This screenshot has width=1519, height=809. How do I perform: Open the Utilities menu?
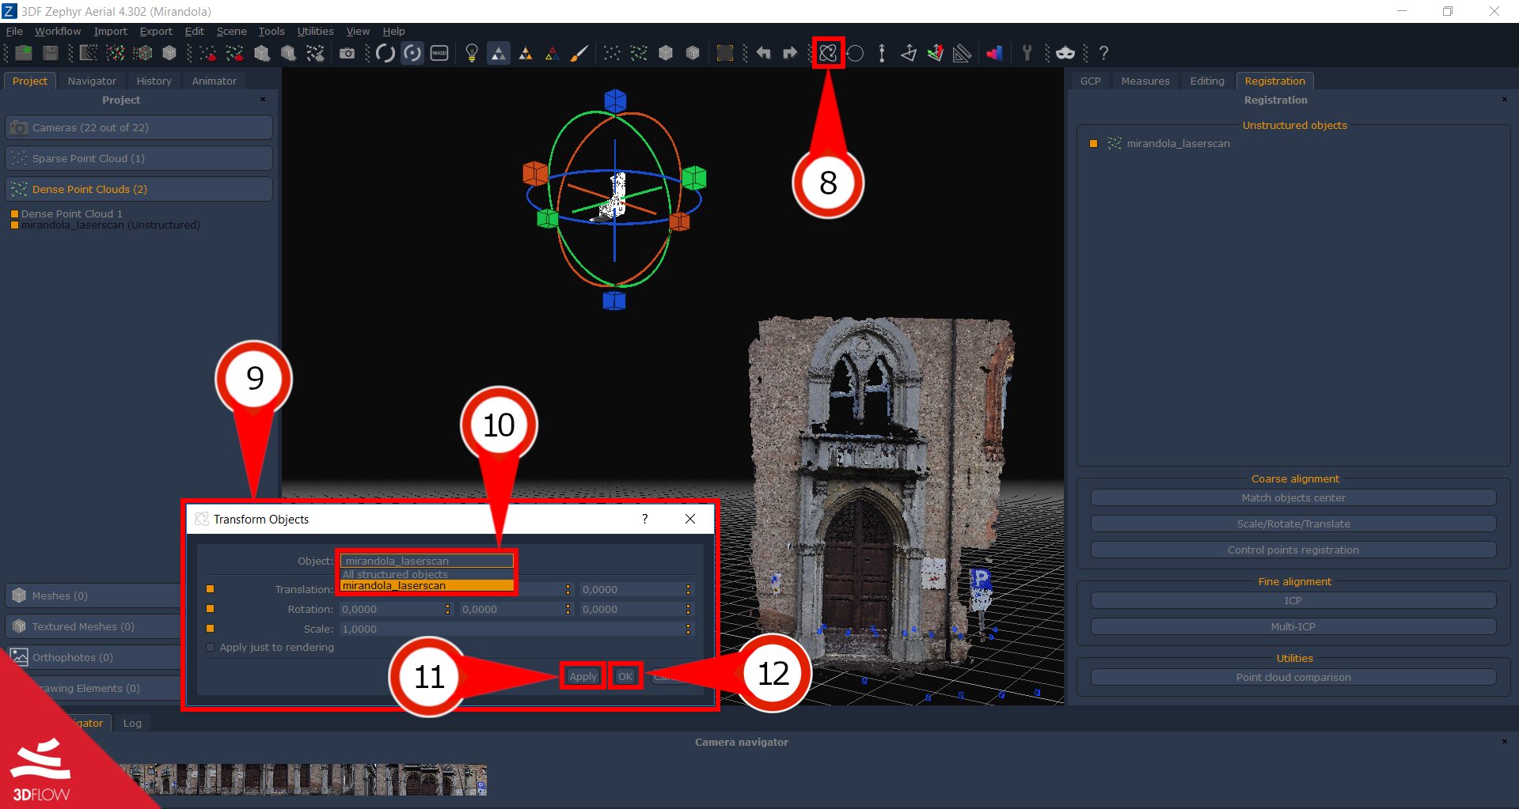315,31
